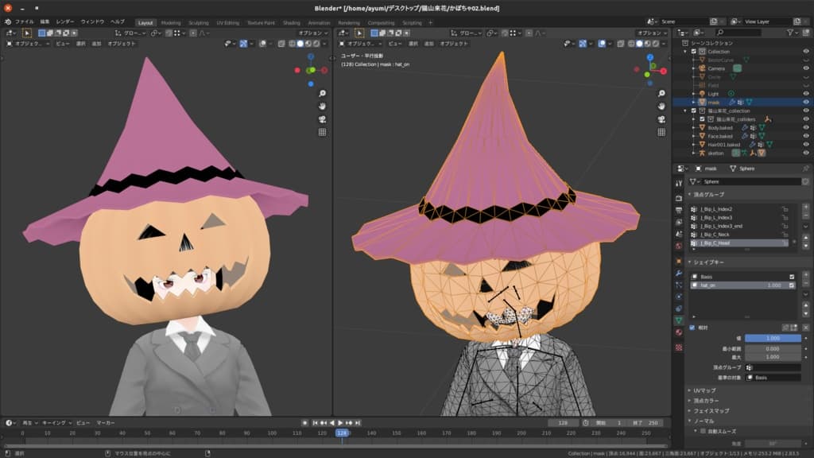Hide the Camera object in outliner

(806, 68)
